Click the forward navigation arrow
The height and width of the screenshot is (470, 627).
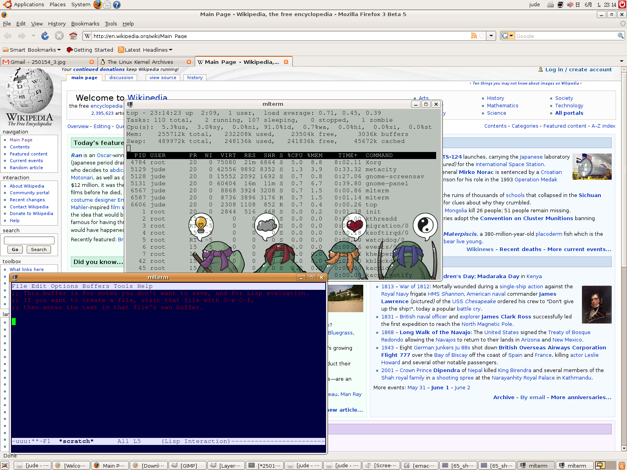[22, 36]
